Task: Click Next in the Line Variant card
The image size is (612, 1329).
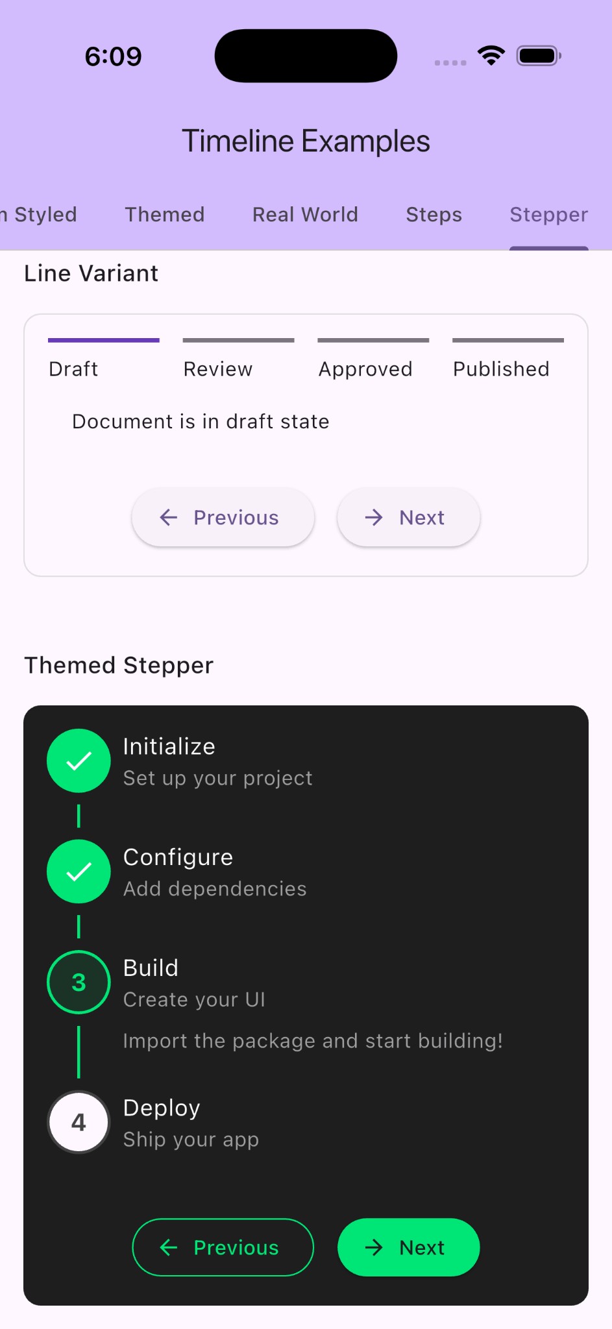Action: tap(408, 517)
